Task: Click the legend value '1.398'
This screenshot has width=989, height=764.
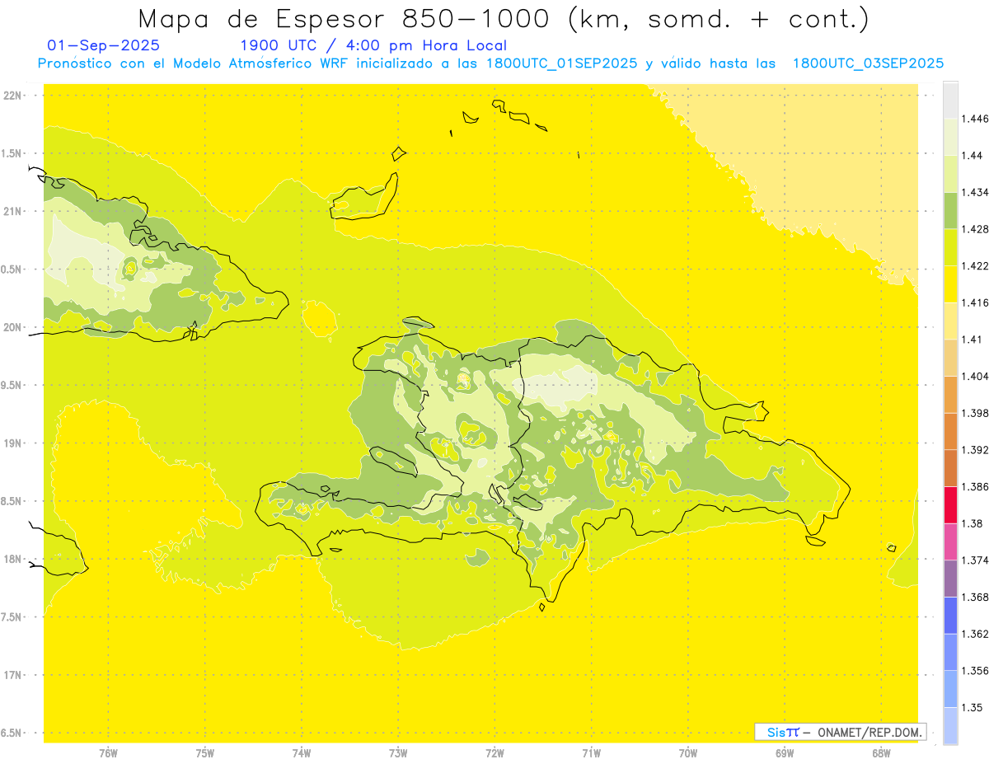Action: (x=975, y=413)
